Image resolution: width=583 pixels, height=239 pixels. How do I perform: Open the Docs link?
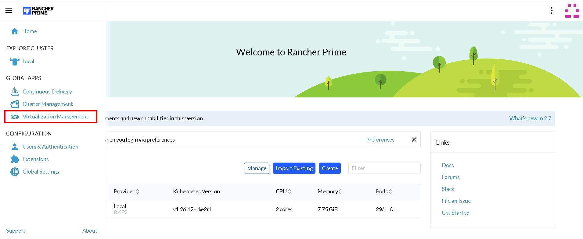448,165
